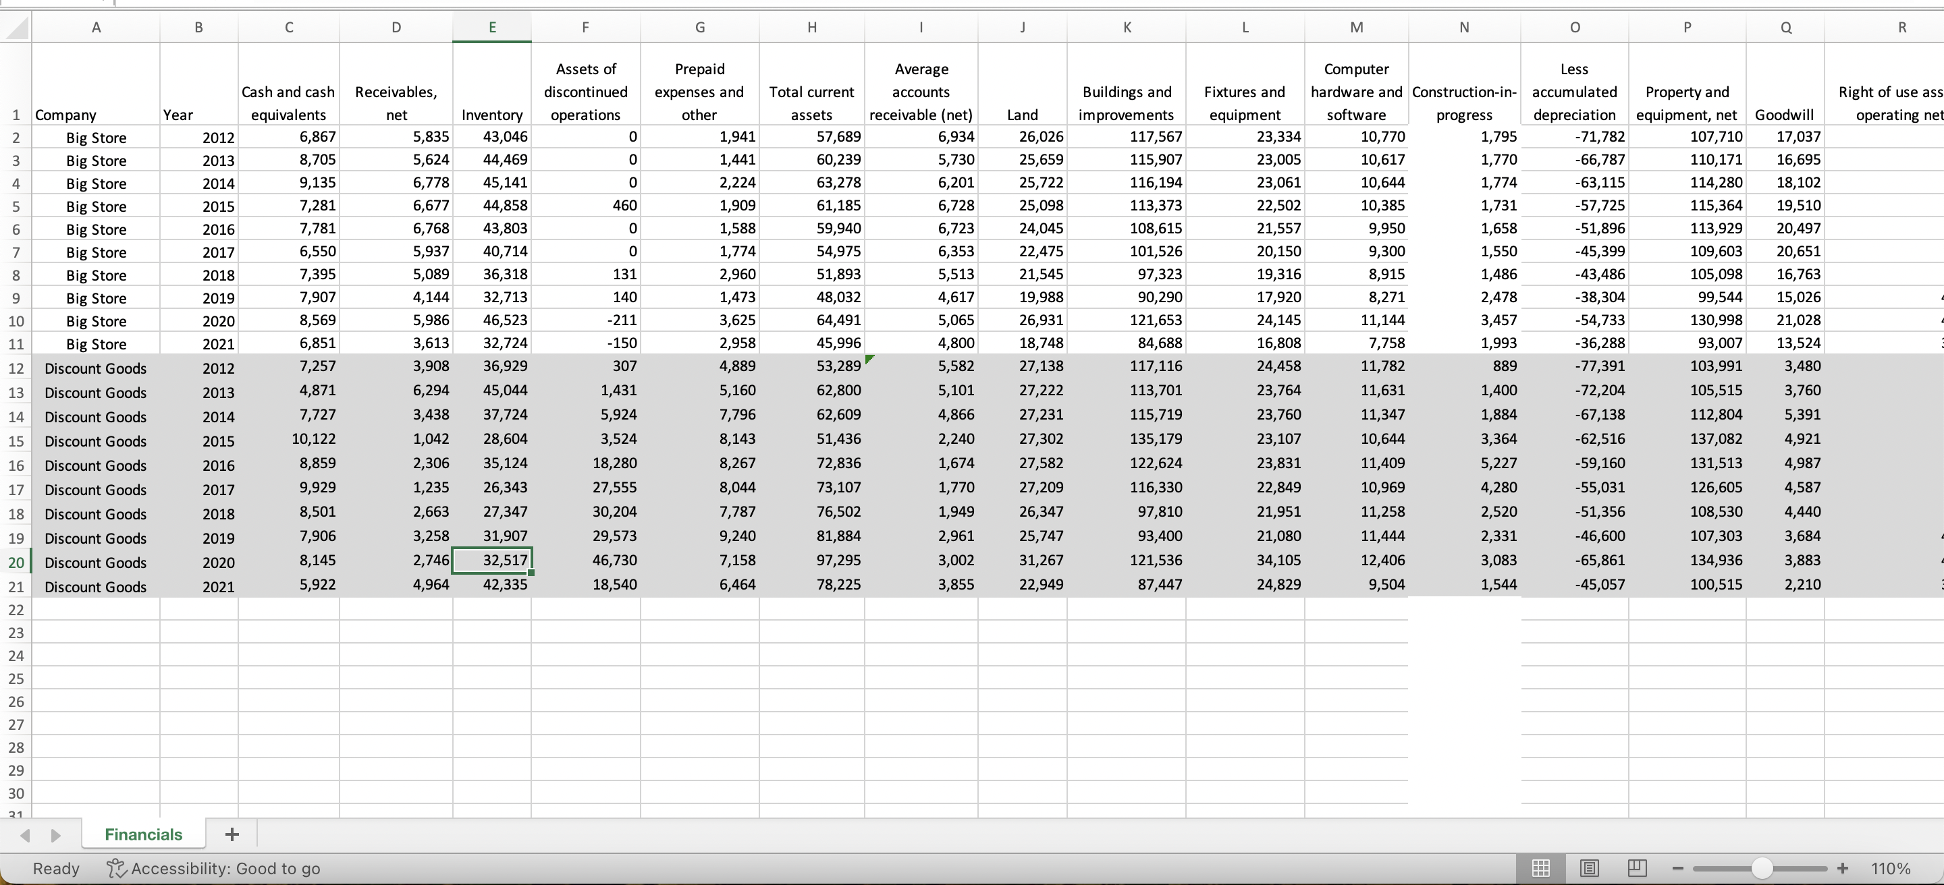The image size is (1944, 885).
Task: Click the zoom in plus button
Action: 1842,868
